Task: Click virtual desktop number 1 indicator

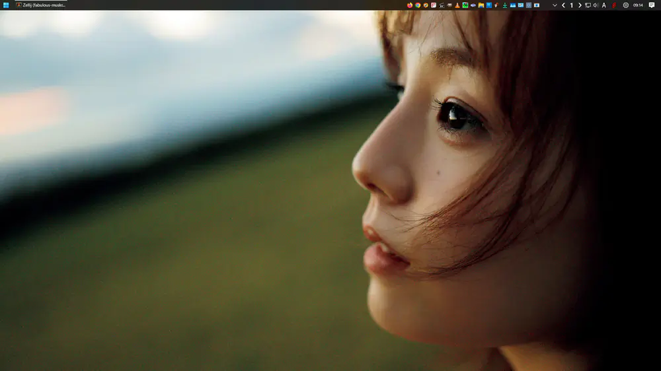Action: coord(572,5)
